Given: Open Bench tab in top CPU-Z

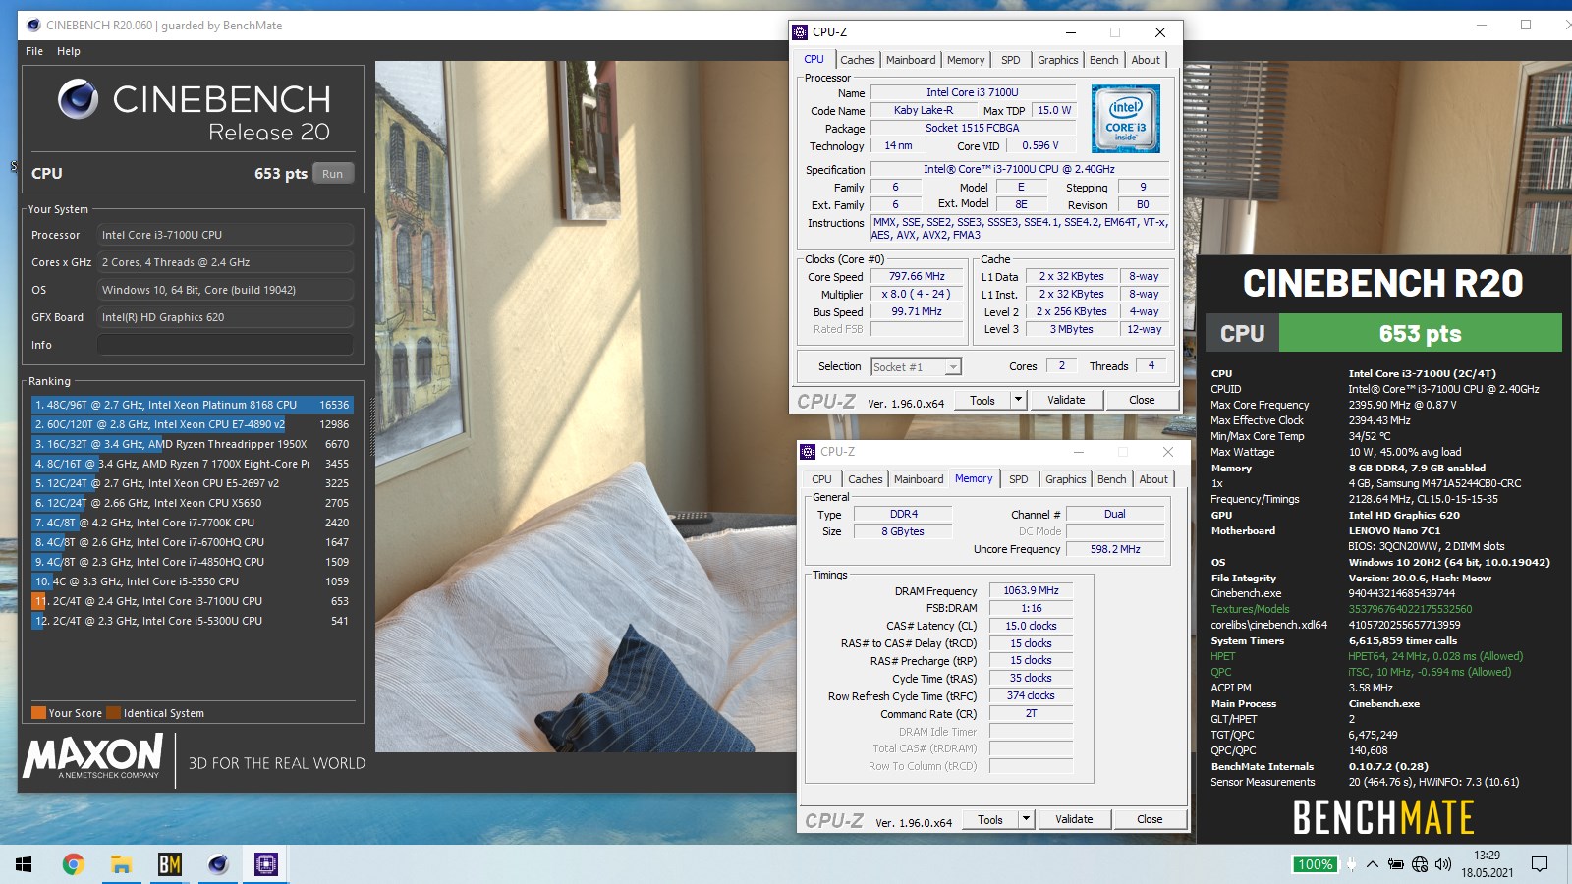Looking at the screenshot, I should coord(1104,60).
